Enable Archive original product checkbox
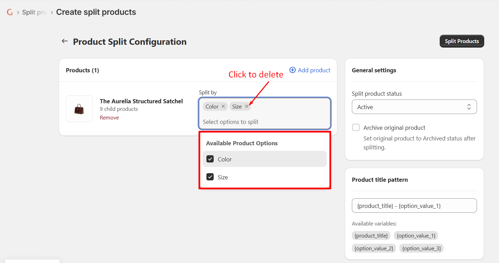Image resolution: width=499 pixels, height=263 pixels. 356,128
